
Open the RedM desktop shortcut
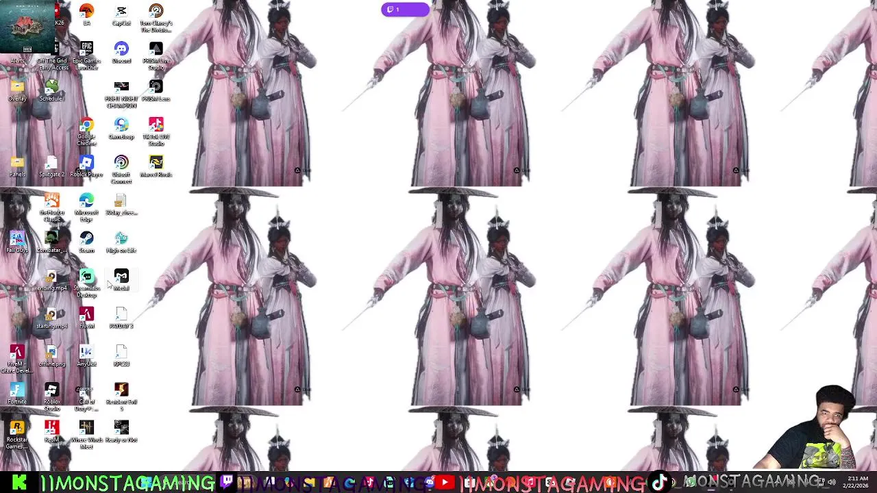(x=51, y=431)
